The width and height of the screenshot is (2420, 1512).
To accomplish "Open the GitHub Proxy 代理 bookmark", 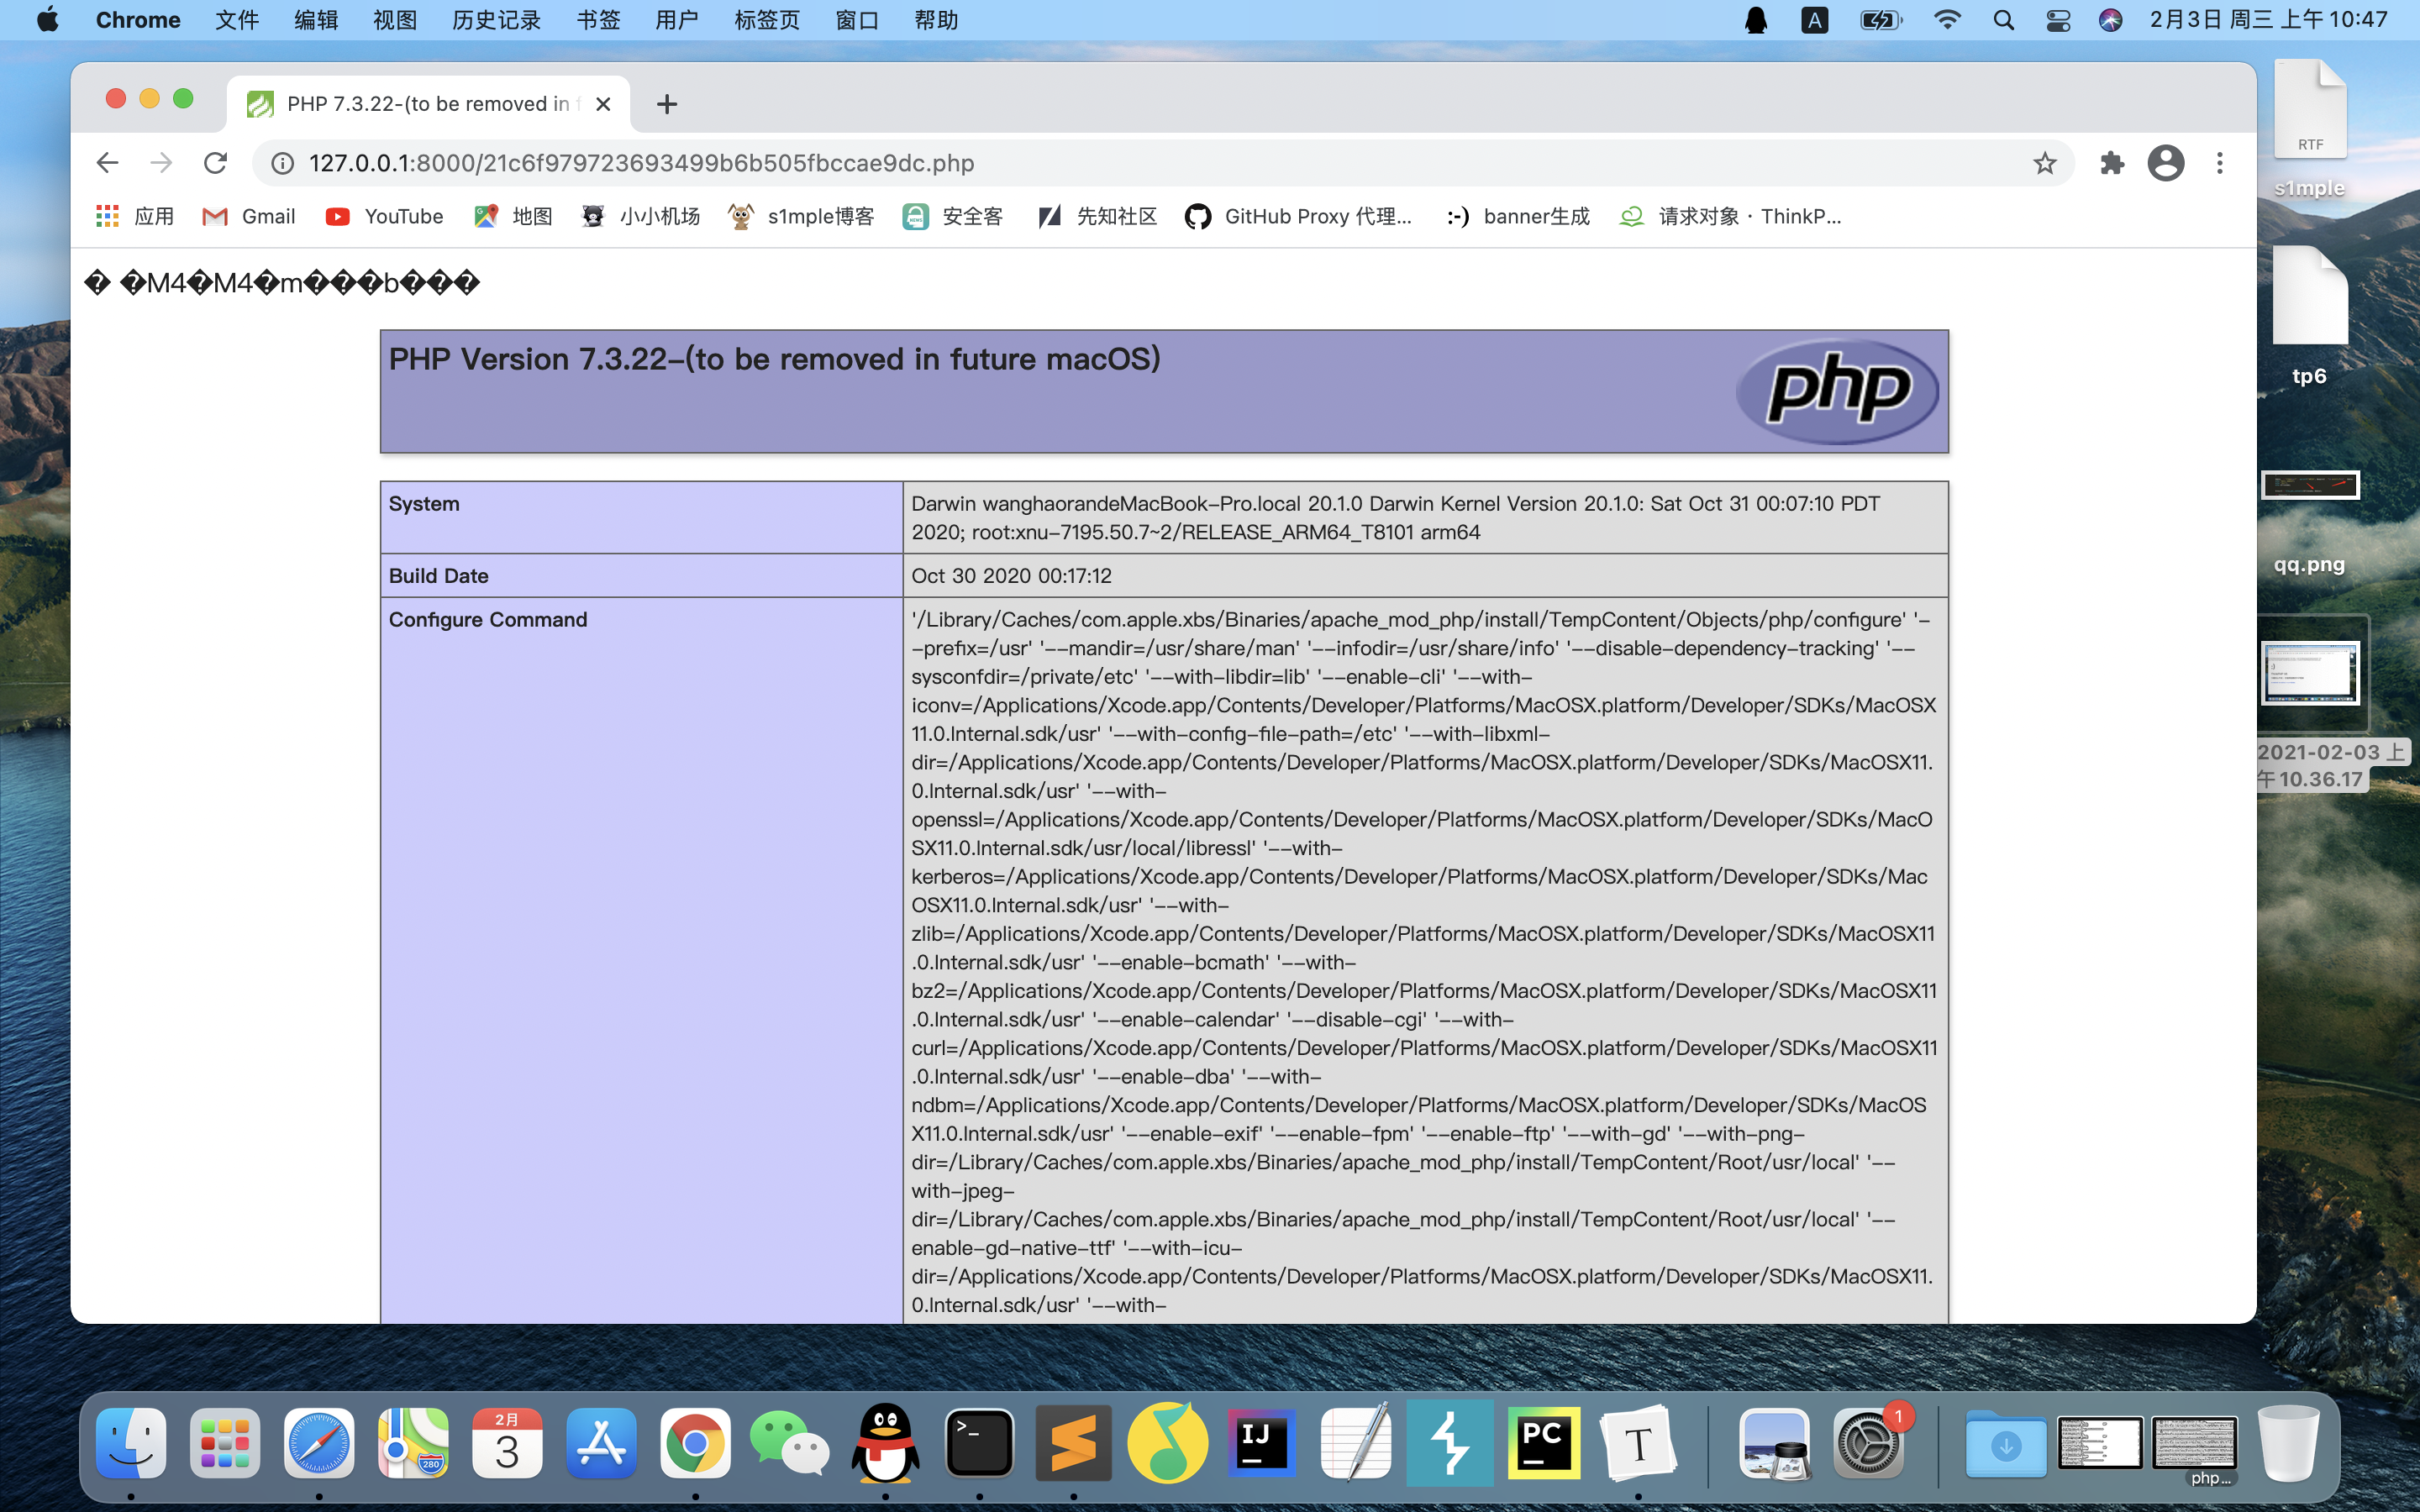I will (x=1298, y=216).
